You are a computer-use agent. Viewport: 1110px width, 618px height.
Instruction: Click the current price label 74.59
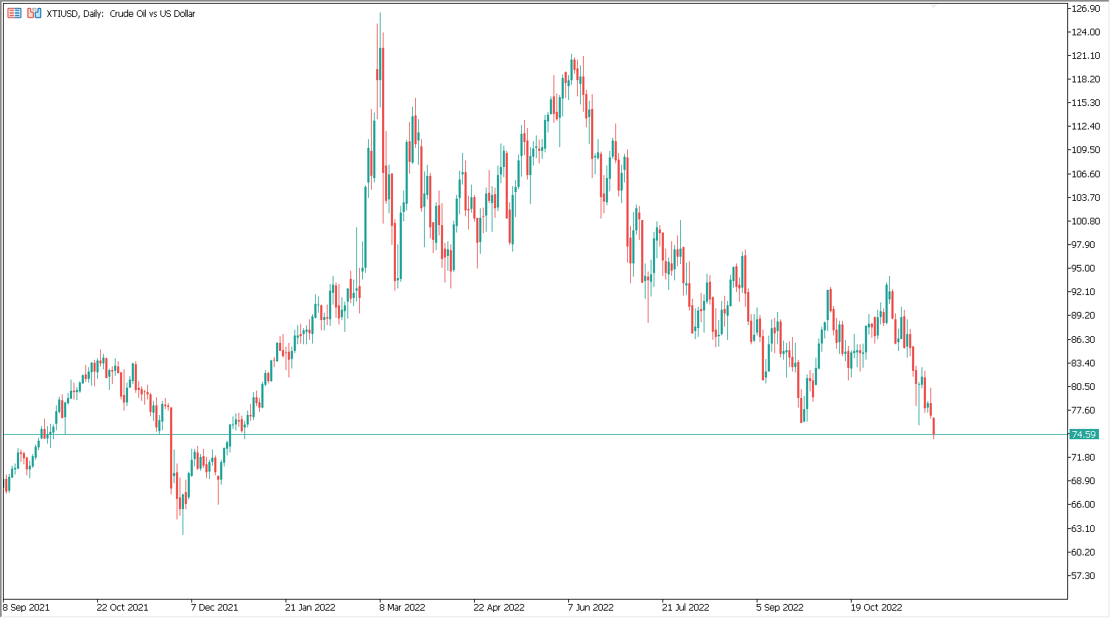click(x=1084, y=434)
